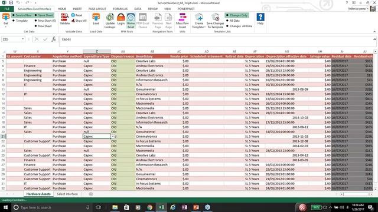The height and width of the screenshot is (212, 378).
Task: Switch to the HOME ribbon tab
Action: point(61,9)
